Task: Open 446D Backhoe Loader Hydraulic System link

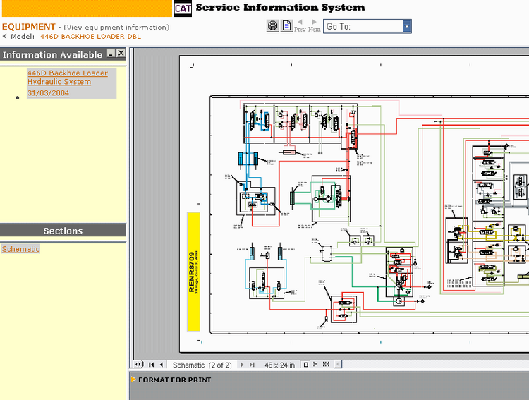Action: coord(68,78)
